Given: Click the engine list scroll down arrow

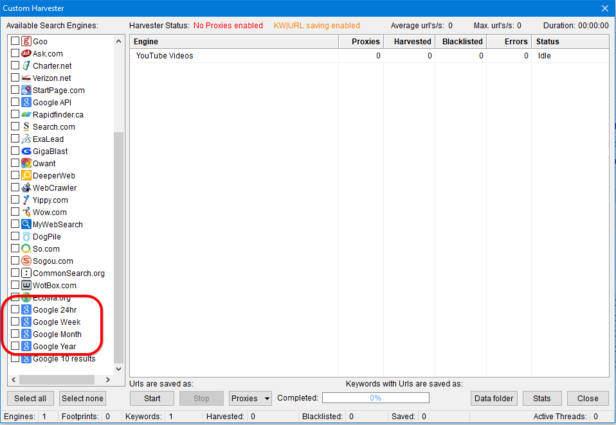Looking at the screenshot, I should [x=119, y=369].
